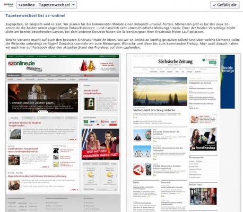Image resolution: width=243 pixels, height=212 pixels.
Task: Click search field above Schlagzeilen
Action: (x=203, y=78)
